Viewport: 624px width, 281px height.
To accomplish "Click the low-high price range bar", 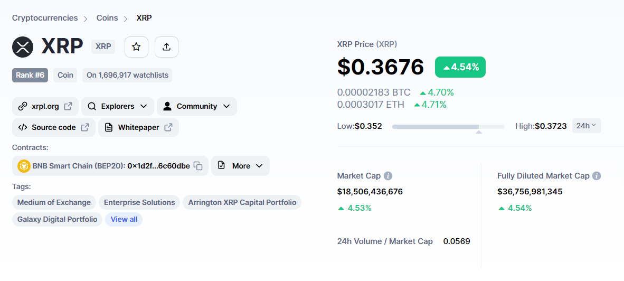I will click(x=448, y=127).
